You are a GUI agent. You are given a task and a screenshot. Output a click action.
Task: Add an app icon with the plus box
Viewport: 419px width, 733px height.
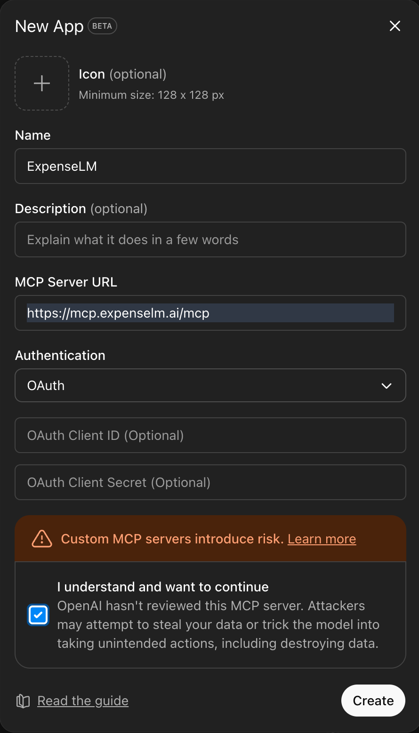(x=42, y=83)
